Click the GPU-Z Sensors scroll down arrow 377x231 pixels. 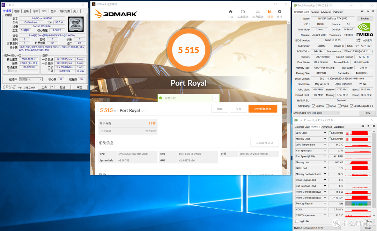[374, 216]
